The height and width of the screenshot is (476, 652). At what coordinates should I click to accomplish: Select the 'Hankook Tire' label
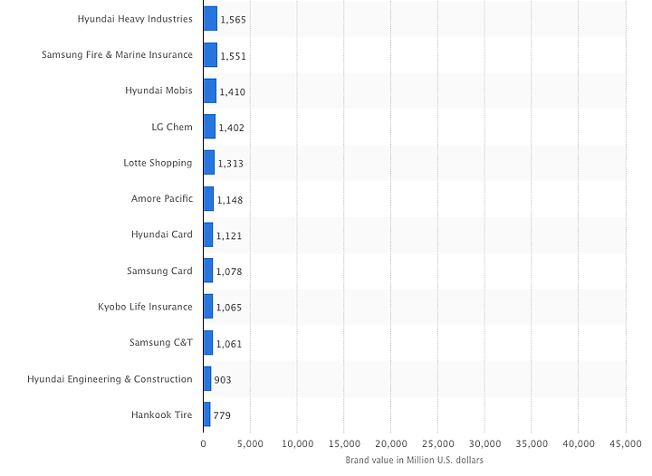point(162,415)
